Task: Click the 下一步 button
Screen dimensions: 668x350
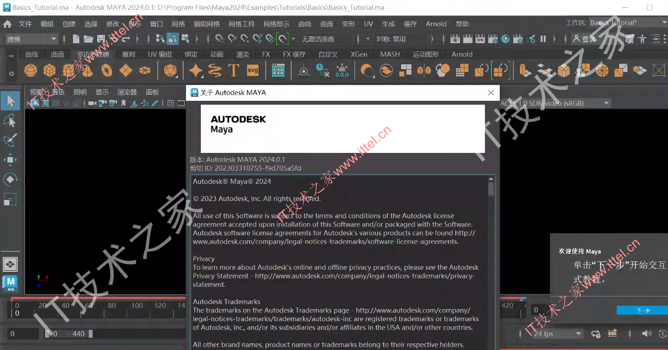Action: click(x=643, y=311)
